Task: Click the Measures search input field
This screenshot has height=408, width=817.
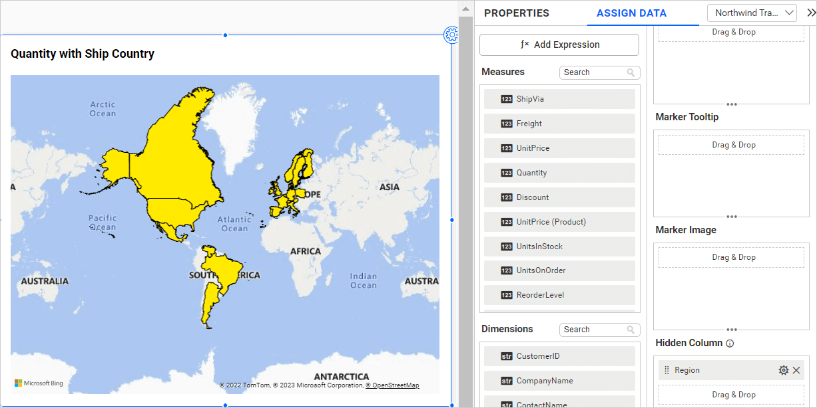Action: pos(591,72)
